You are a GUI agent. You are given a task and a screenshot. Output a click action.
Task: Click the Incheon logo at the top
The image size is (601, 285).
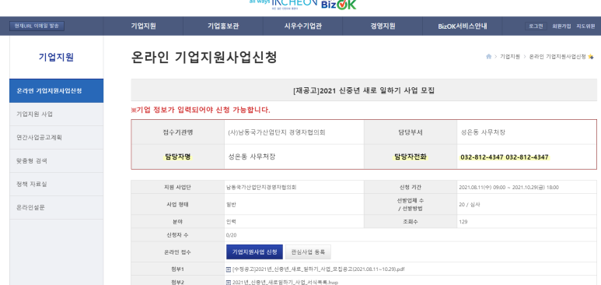click(284, 4)
